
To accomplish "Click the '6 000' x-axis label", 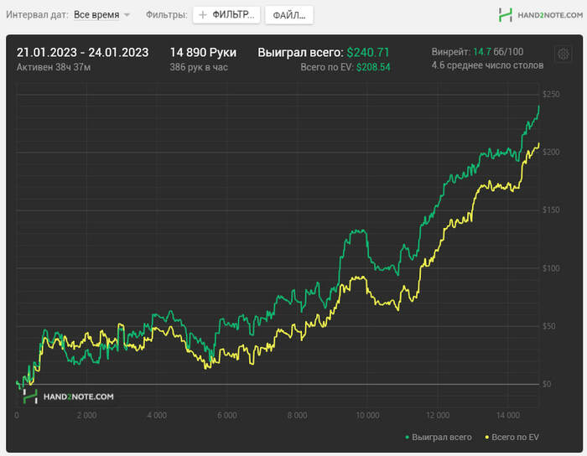I will (227, 415).
